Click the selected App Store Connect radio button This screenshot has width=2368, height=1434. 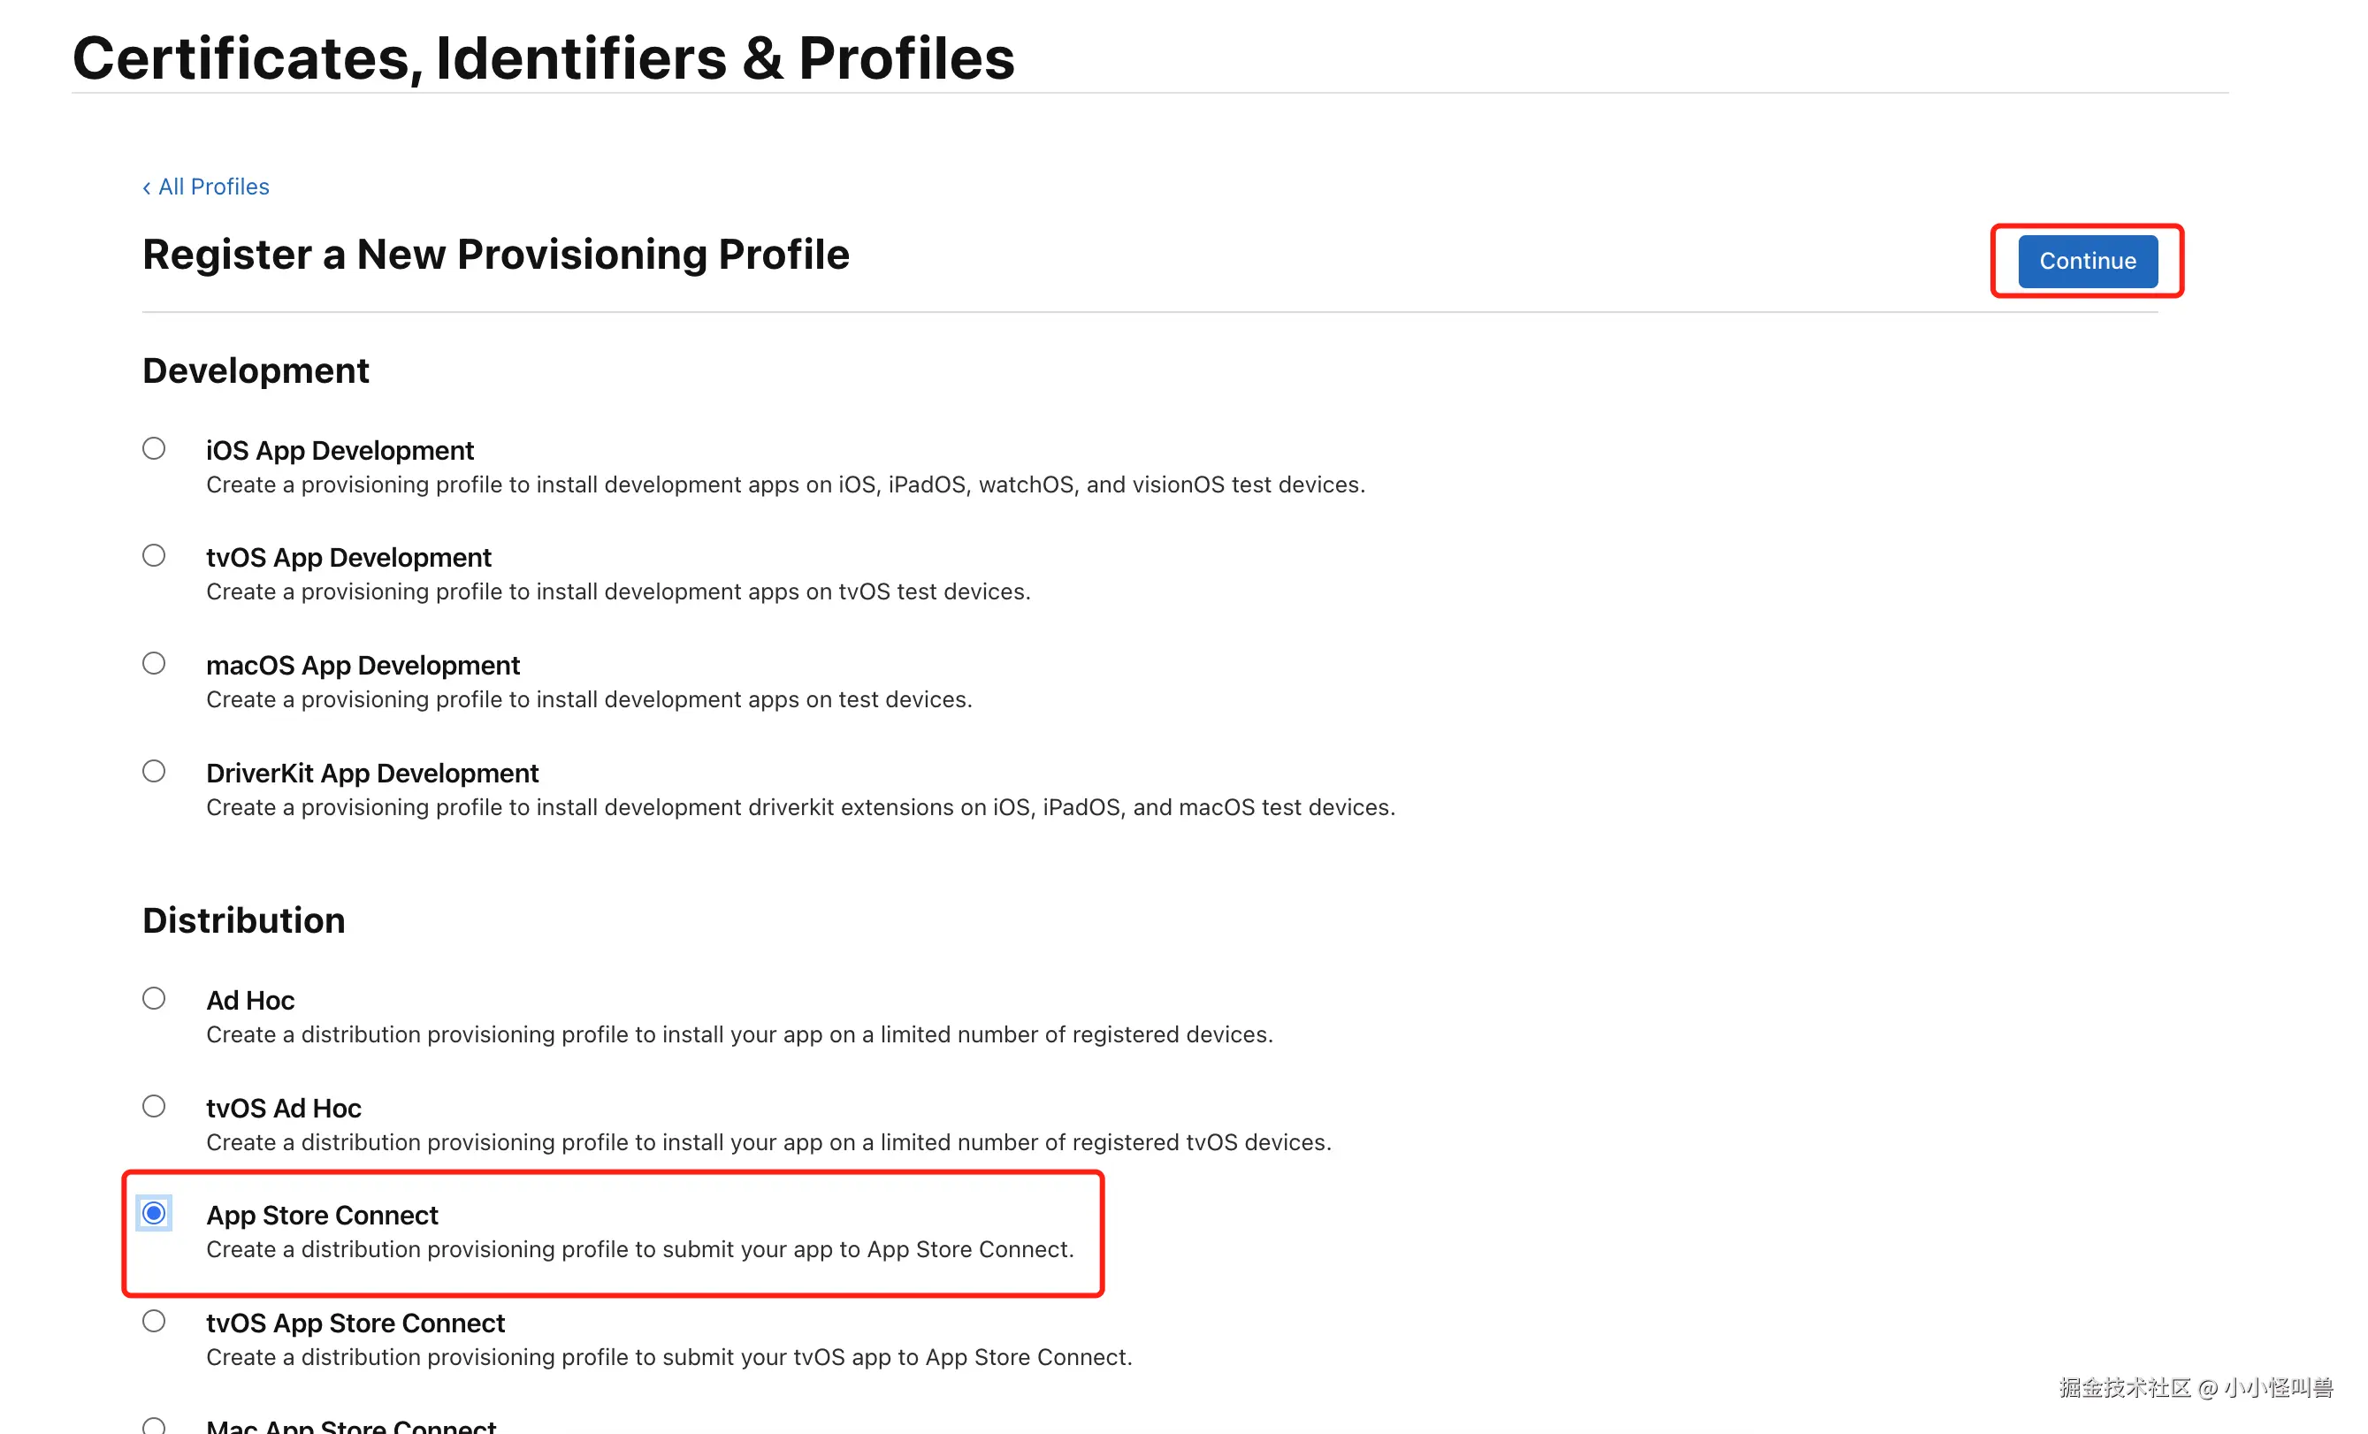pos(154,1213)
